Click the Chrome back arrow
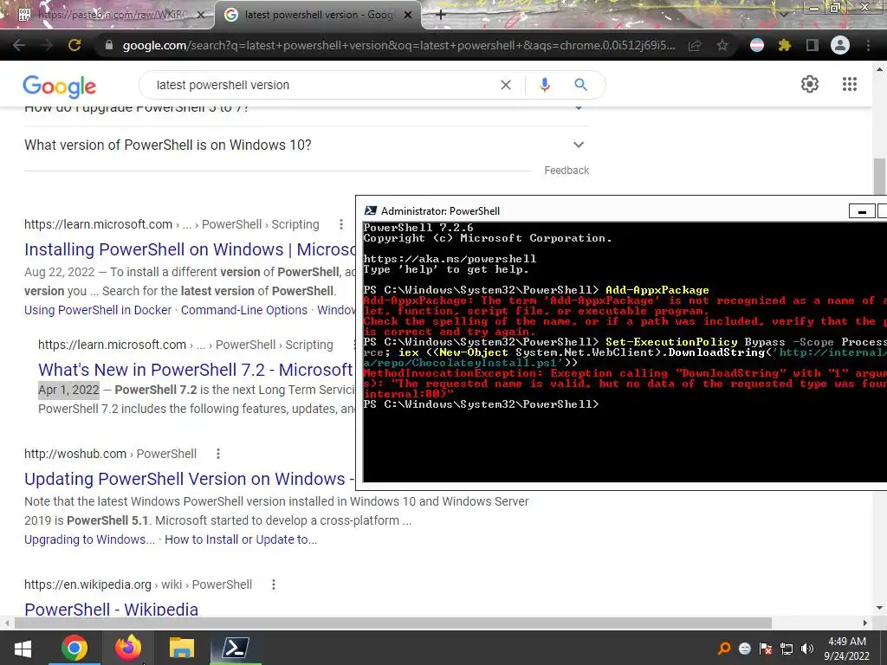The height and width of the screenshot is (665, 887). coord(19,45)
